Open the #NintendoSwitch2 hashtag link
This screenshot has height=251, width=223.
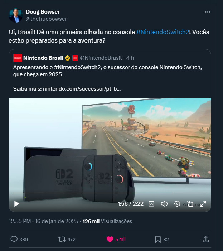coord(163,32)
